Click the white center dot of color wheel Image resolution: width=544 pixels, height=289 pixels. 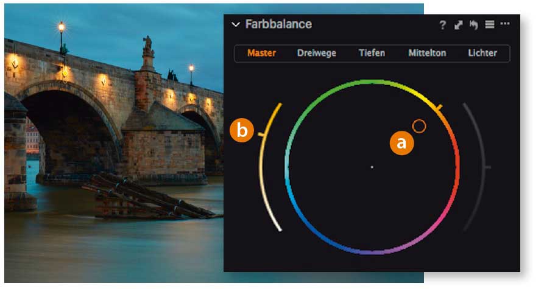tap(372, 167)
